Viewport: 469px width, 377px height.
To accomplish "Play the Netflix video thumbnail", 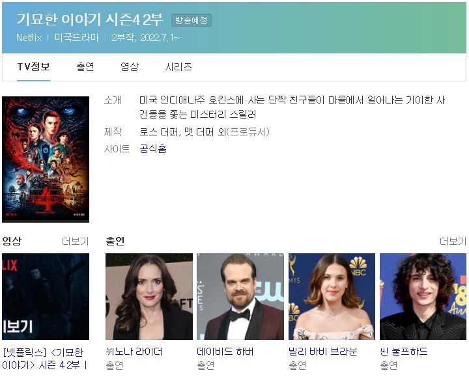I will click(x=46, y=296).
